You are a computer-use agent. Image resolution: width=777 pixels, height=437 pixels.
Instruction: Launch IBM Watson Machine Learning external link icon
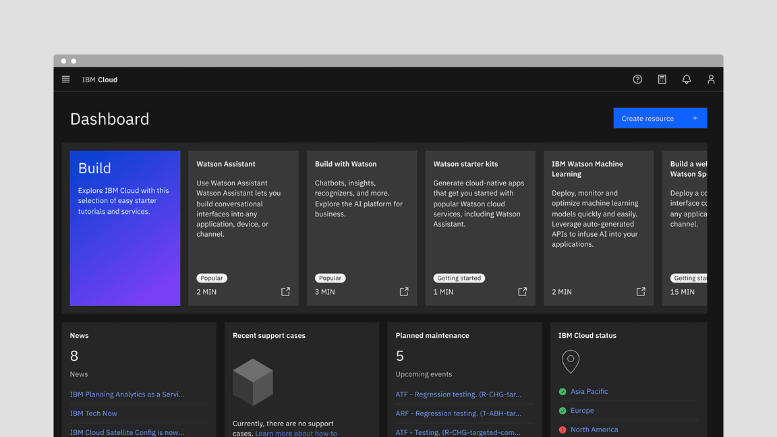pyautogui.click(x=641, y=292)
